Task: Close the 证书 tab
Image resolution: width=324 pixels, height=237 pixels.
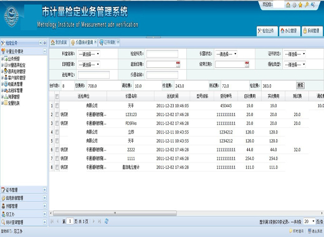Action: [118, 42]
